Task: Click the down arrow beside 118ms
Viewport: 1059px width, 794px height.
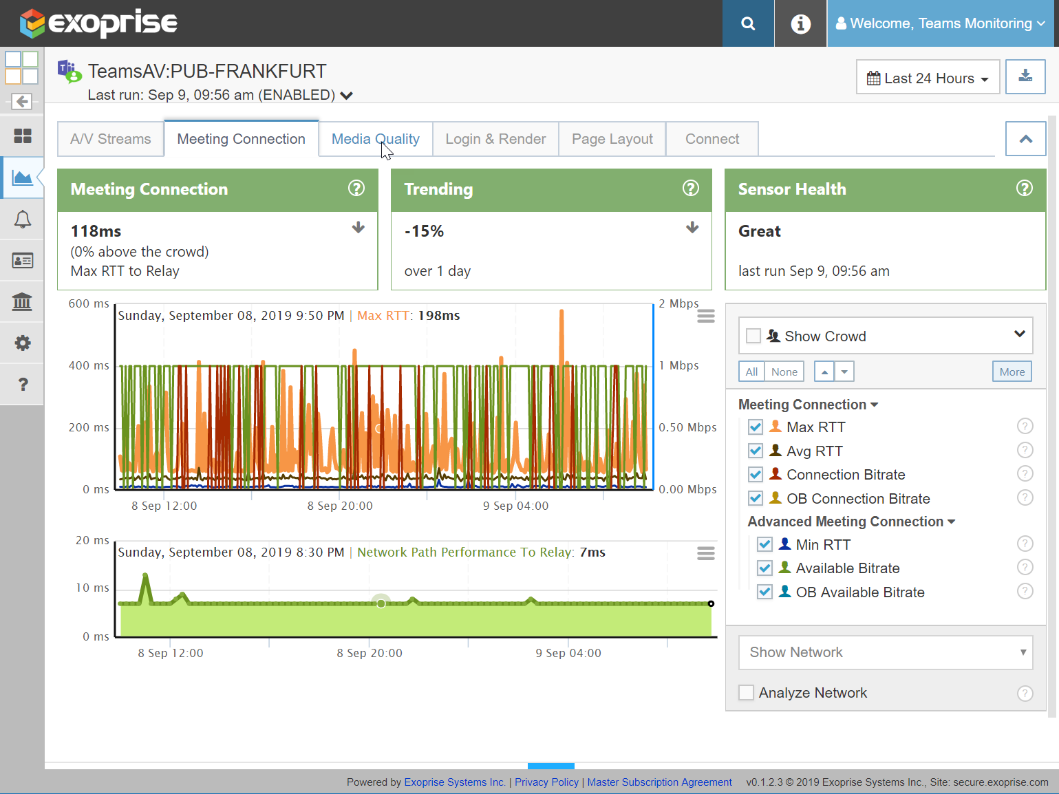Action: pos(359,228)
